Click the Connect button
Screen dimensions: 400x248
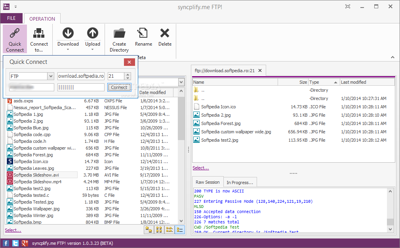pos(119,87)
